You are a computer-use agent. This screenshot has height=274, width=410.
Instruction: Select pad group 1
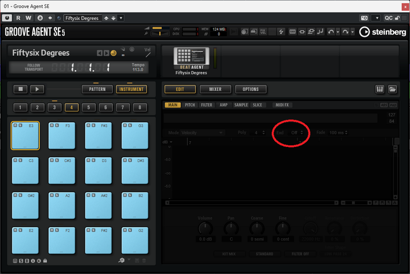20,107
